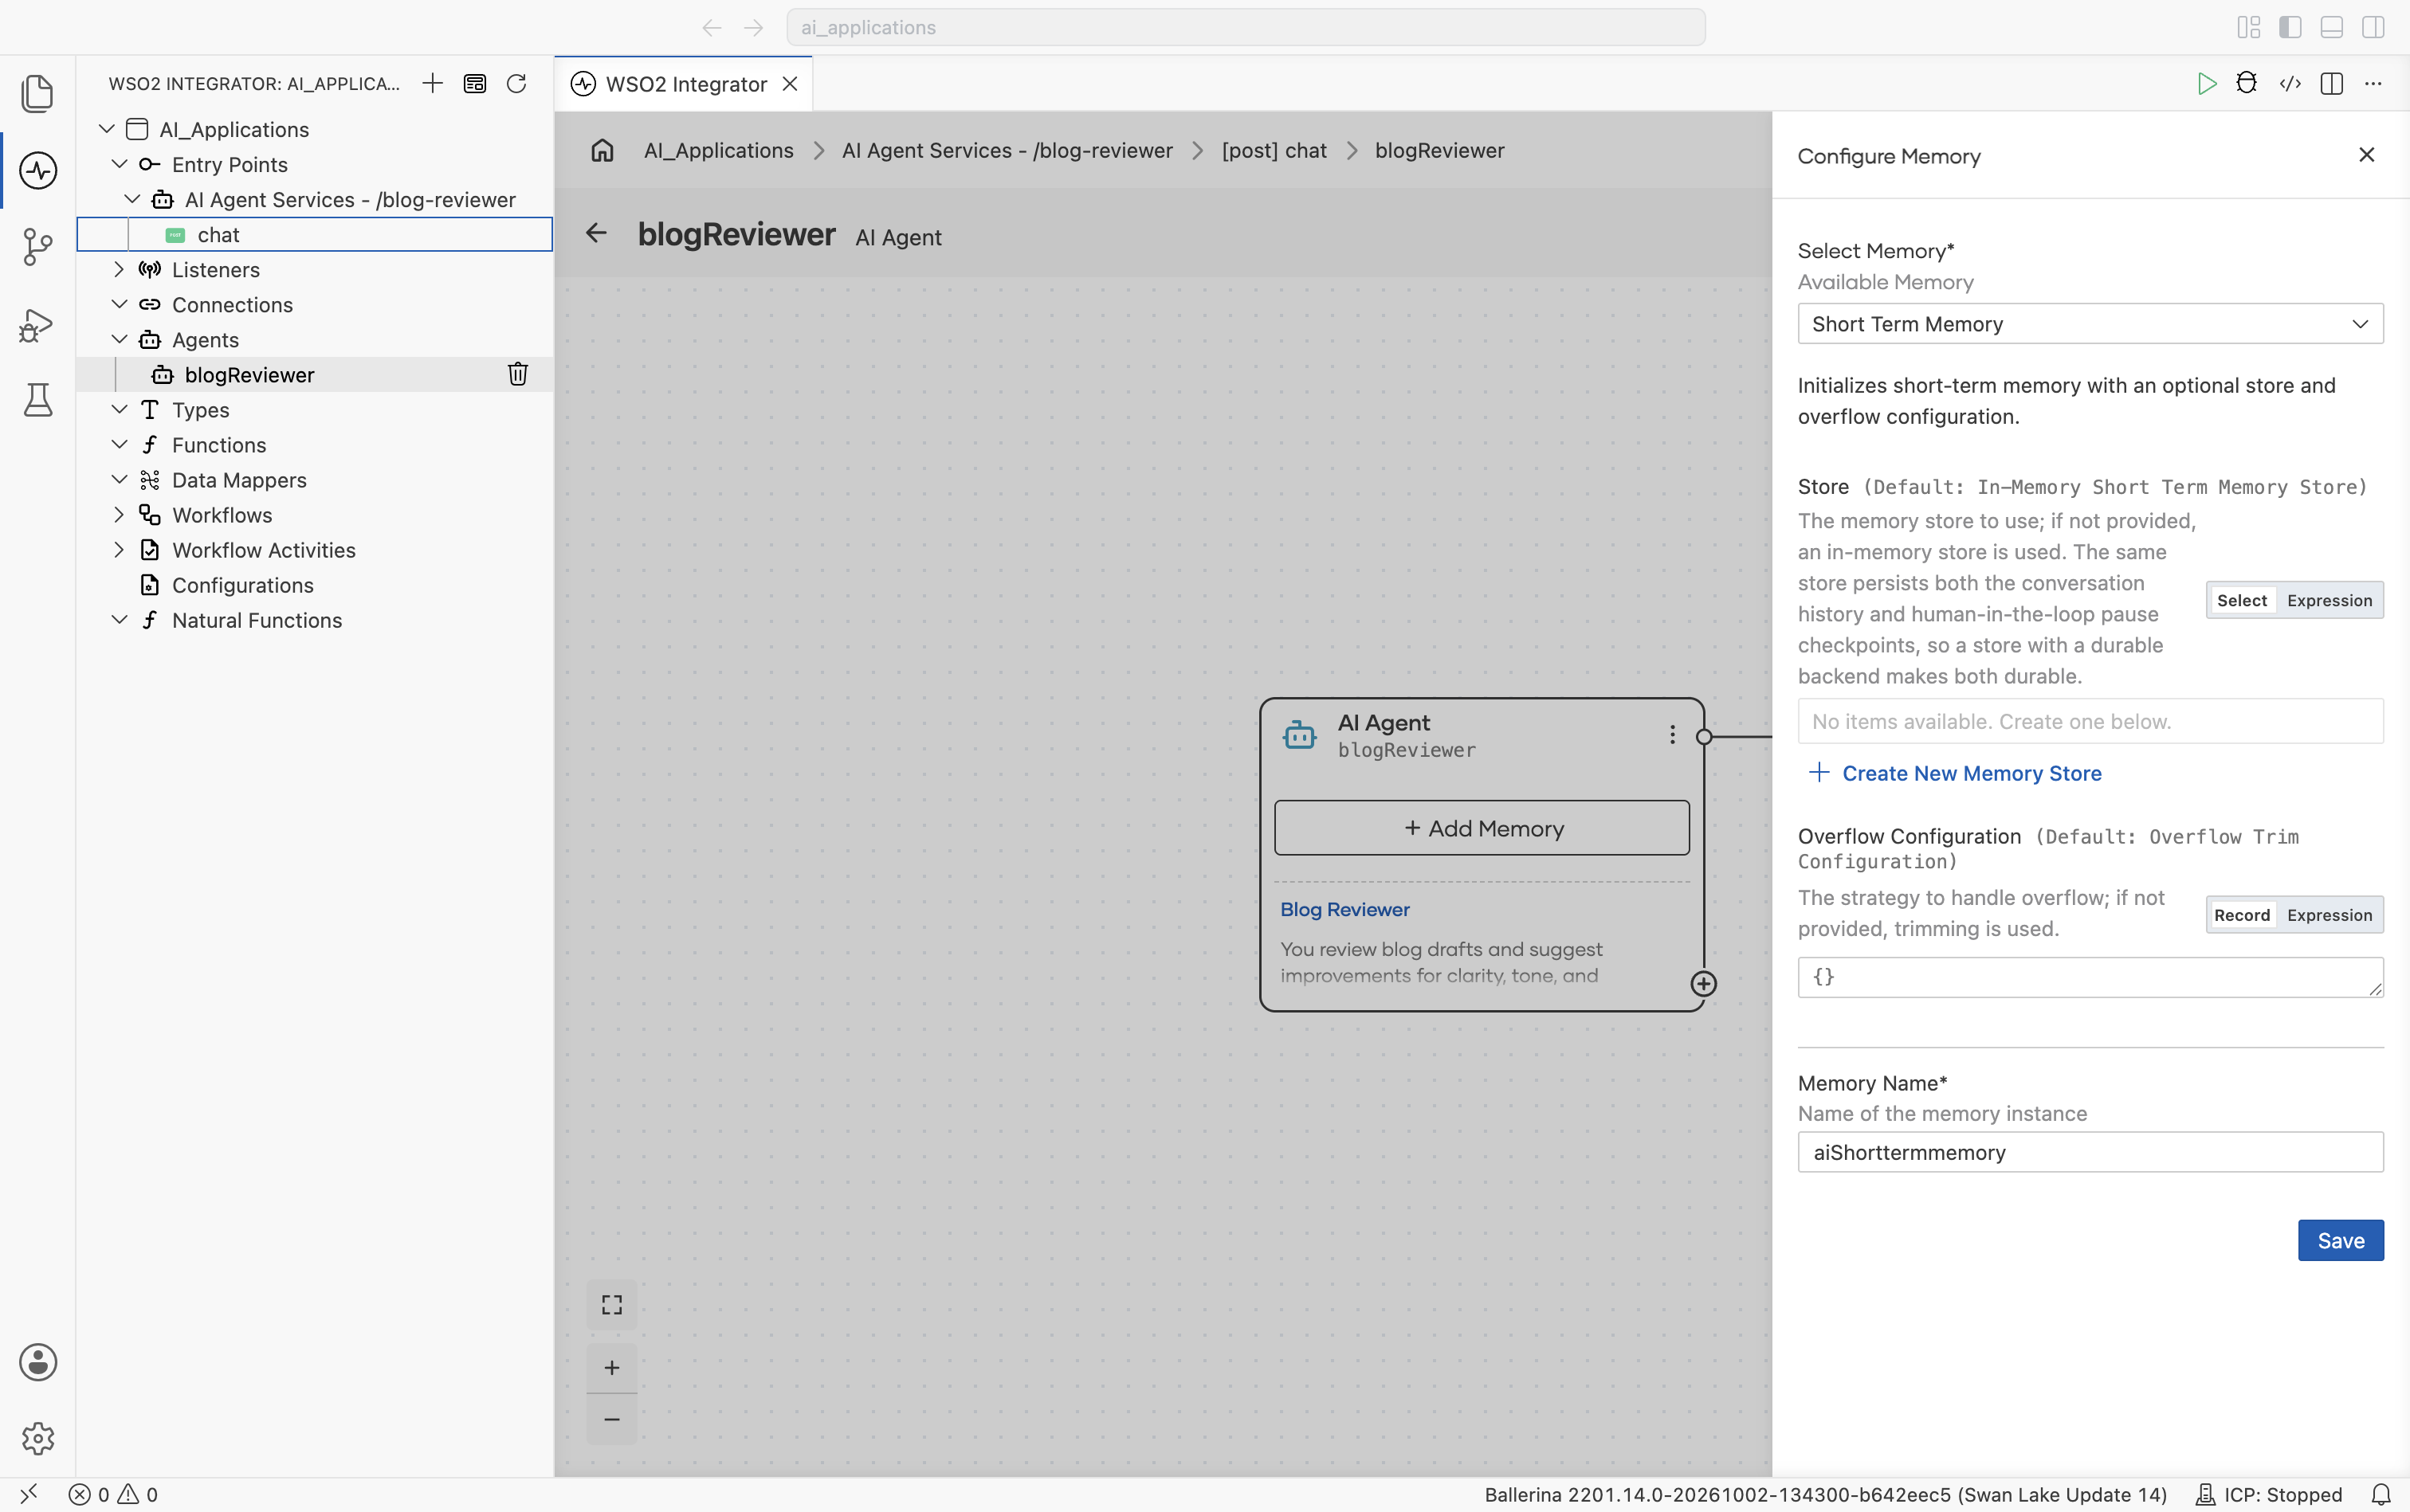This screenshot has height=1512, width=2410.
Task: Split the editor with the split icon
Action: pyautogui.click(x=2332, y=83)
